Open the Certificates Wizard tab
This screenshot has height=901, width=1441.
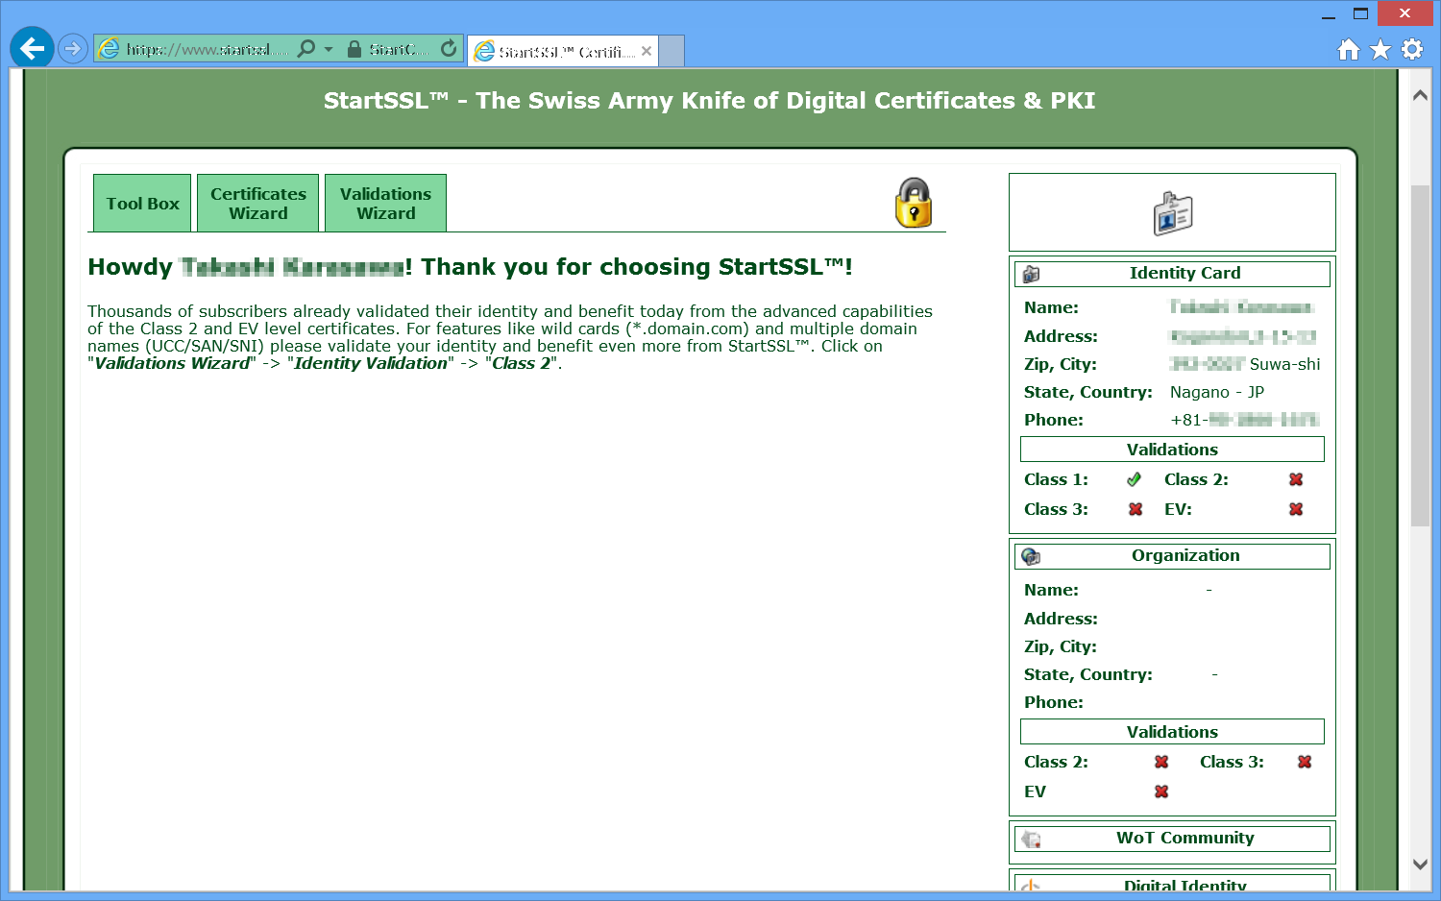258,204
